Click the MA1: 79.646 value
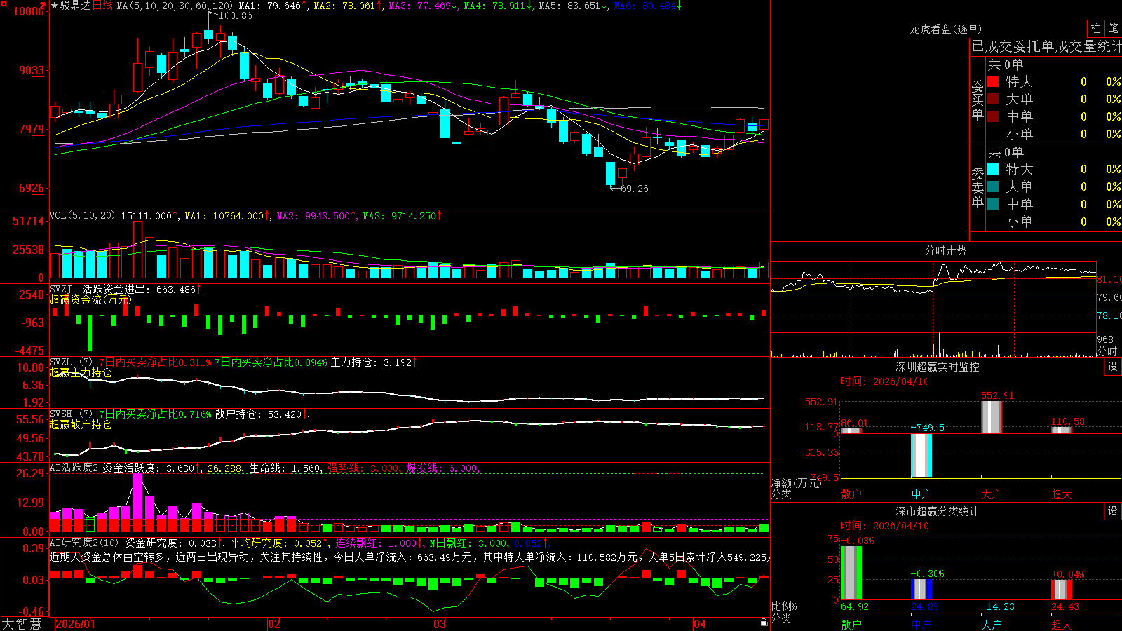 coord(269,6)
